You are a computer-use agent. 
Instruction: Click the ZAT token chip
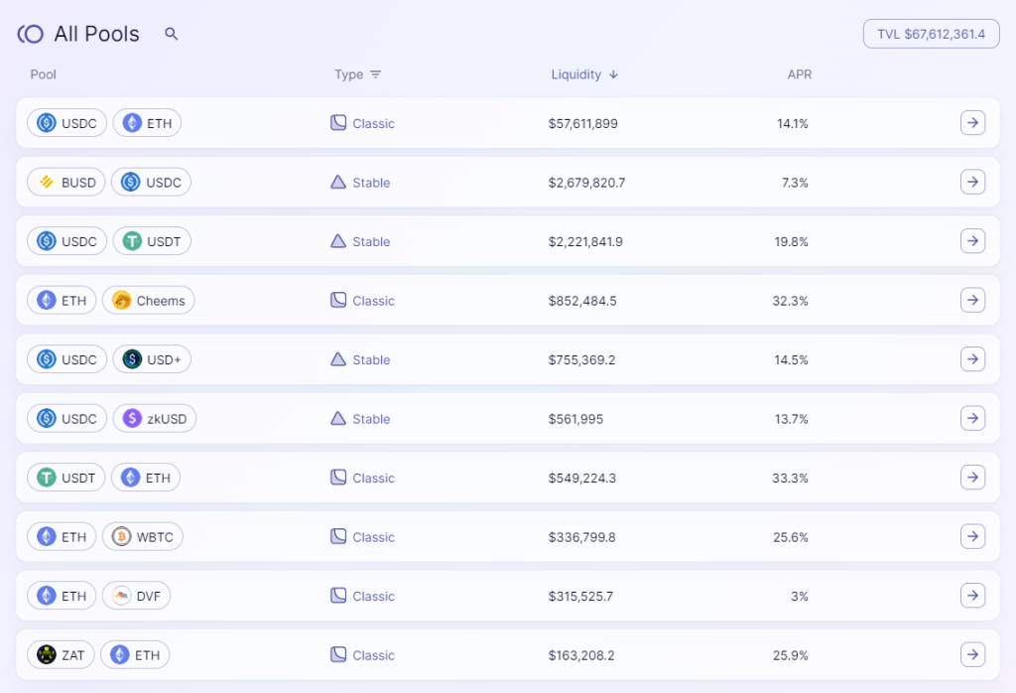tap(62, 655)
